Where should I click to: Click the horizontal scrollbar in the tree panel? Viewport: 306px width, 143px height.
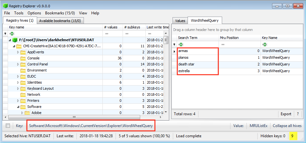(74, 117)
